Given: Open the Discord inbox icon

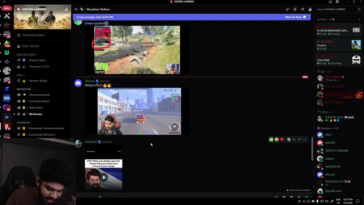Looking at the screenshot, I should 330,2.
